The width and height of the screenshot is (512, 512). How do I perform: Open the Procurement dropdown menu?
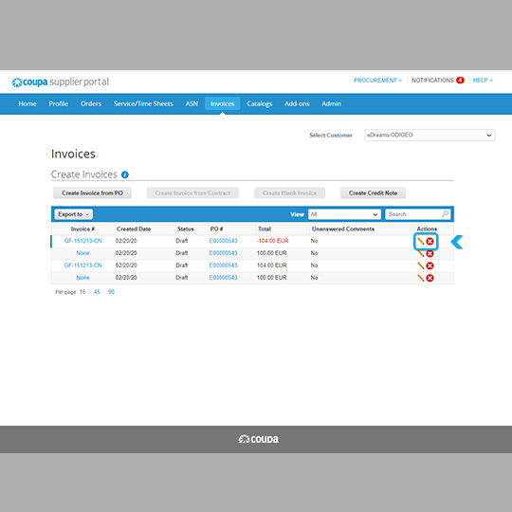click(x=377, y=81)
